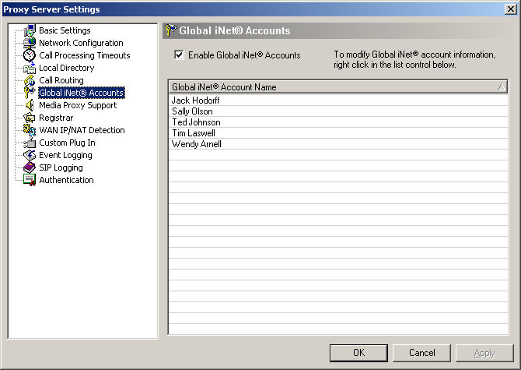
Task: Confirm settings with the OK button
Action: (358, 353)
